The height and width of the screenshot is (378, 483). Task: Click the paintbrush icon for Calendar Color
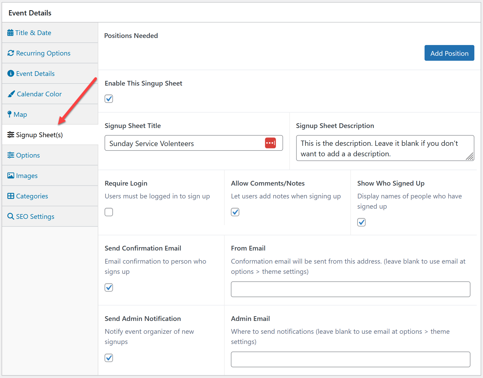11,94
